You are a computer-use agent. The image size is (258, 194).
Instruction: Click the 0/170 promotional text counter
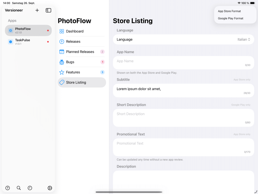[247, 152]
